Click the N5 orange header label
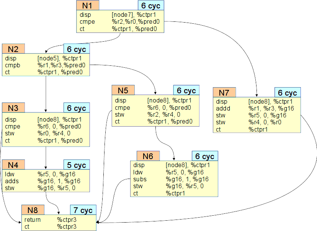 pyautogui.click(x=123, y=91)
